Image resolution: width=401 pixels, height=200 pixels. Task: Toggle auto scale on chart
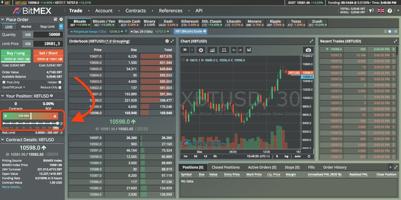point(297,156)
